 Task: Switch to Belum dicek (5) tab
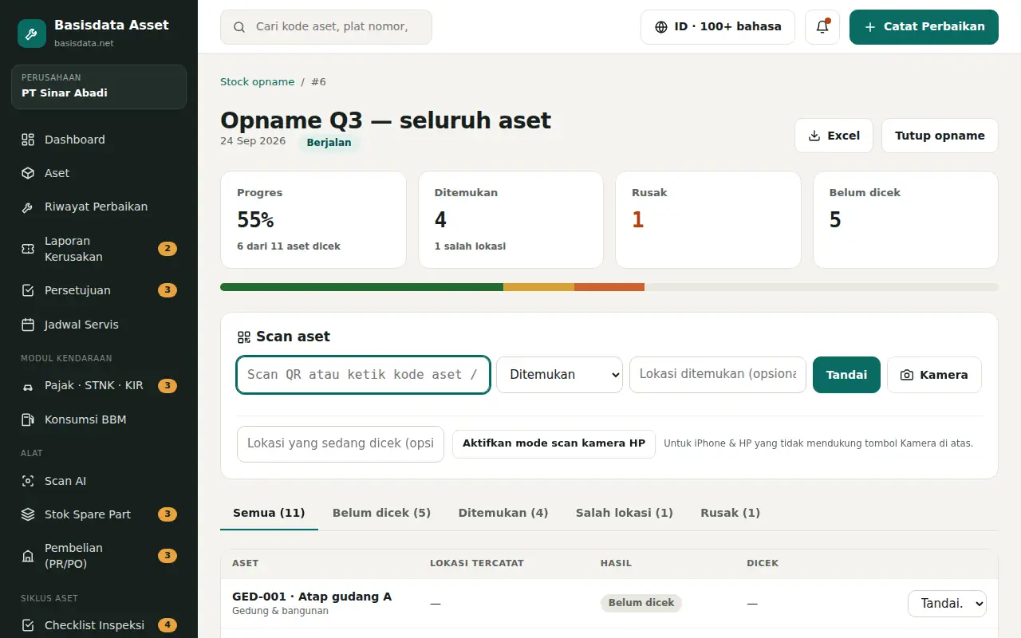point(381,513)
